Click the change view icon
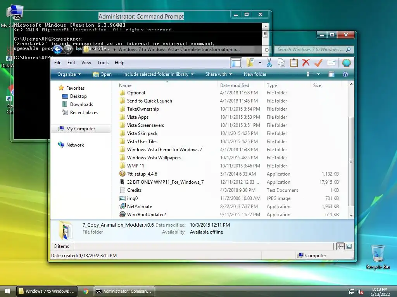This screenshot has width=397, height=297. point(308,74)
